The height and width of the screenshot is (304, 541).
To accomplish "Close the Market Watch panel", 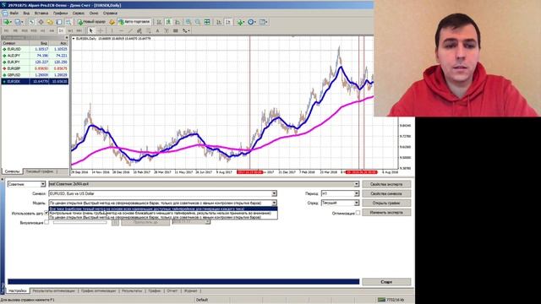I will click(x=67, y=37).
